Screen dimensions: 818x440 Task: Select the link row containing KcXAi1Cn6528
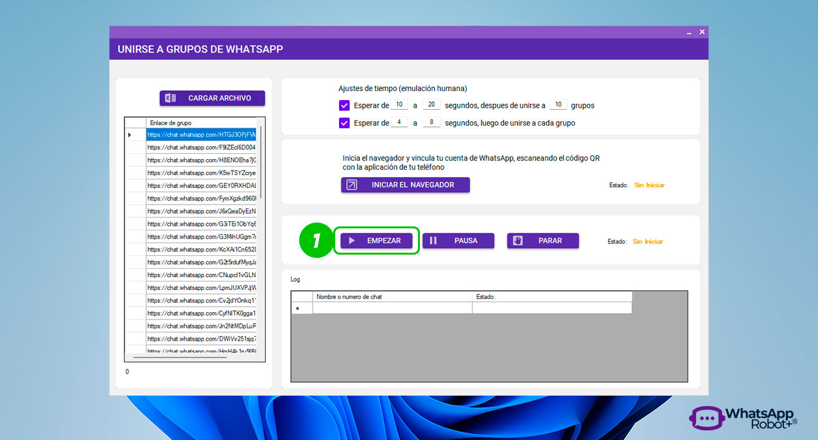[201, 250]
